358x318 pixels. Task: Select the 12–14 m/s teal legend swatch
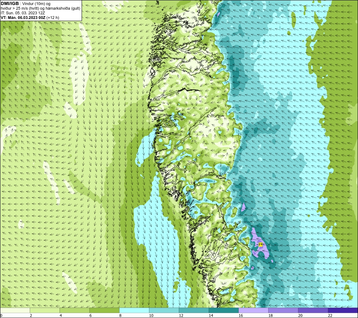coord(194,310)
